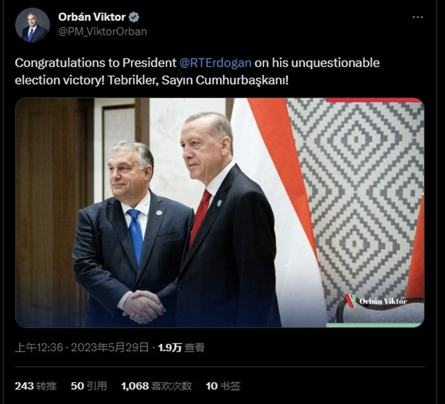Click the Turkish phrase Tebrikler, Sayın Cumhurbaşkanı
The image size is (445, 404).
point(198,80)
